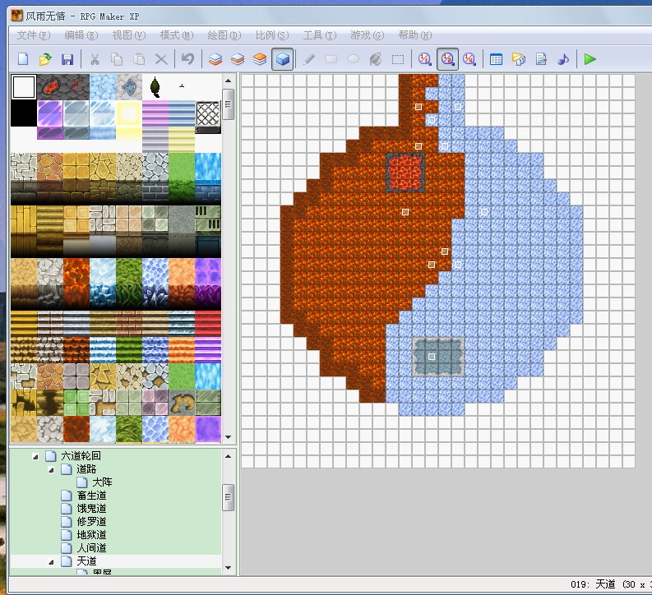Select the 六道轮回 map in the tree
Image resolution: width=652 pixels, height=595 pixels.
(81, 456)
